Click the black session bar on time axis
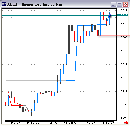Screen dimensions: 130x126 point(15,121)
